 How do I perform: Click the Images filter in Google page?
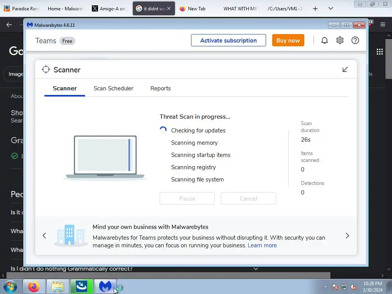(x=14, y=74)
